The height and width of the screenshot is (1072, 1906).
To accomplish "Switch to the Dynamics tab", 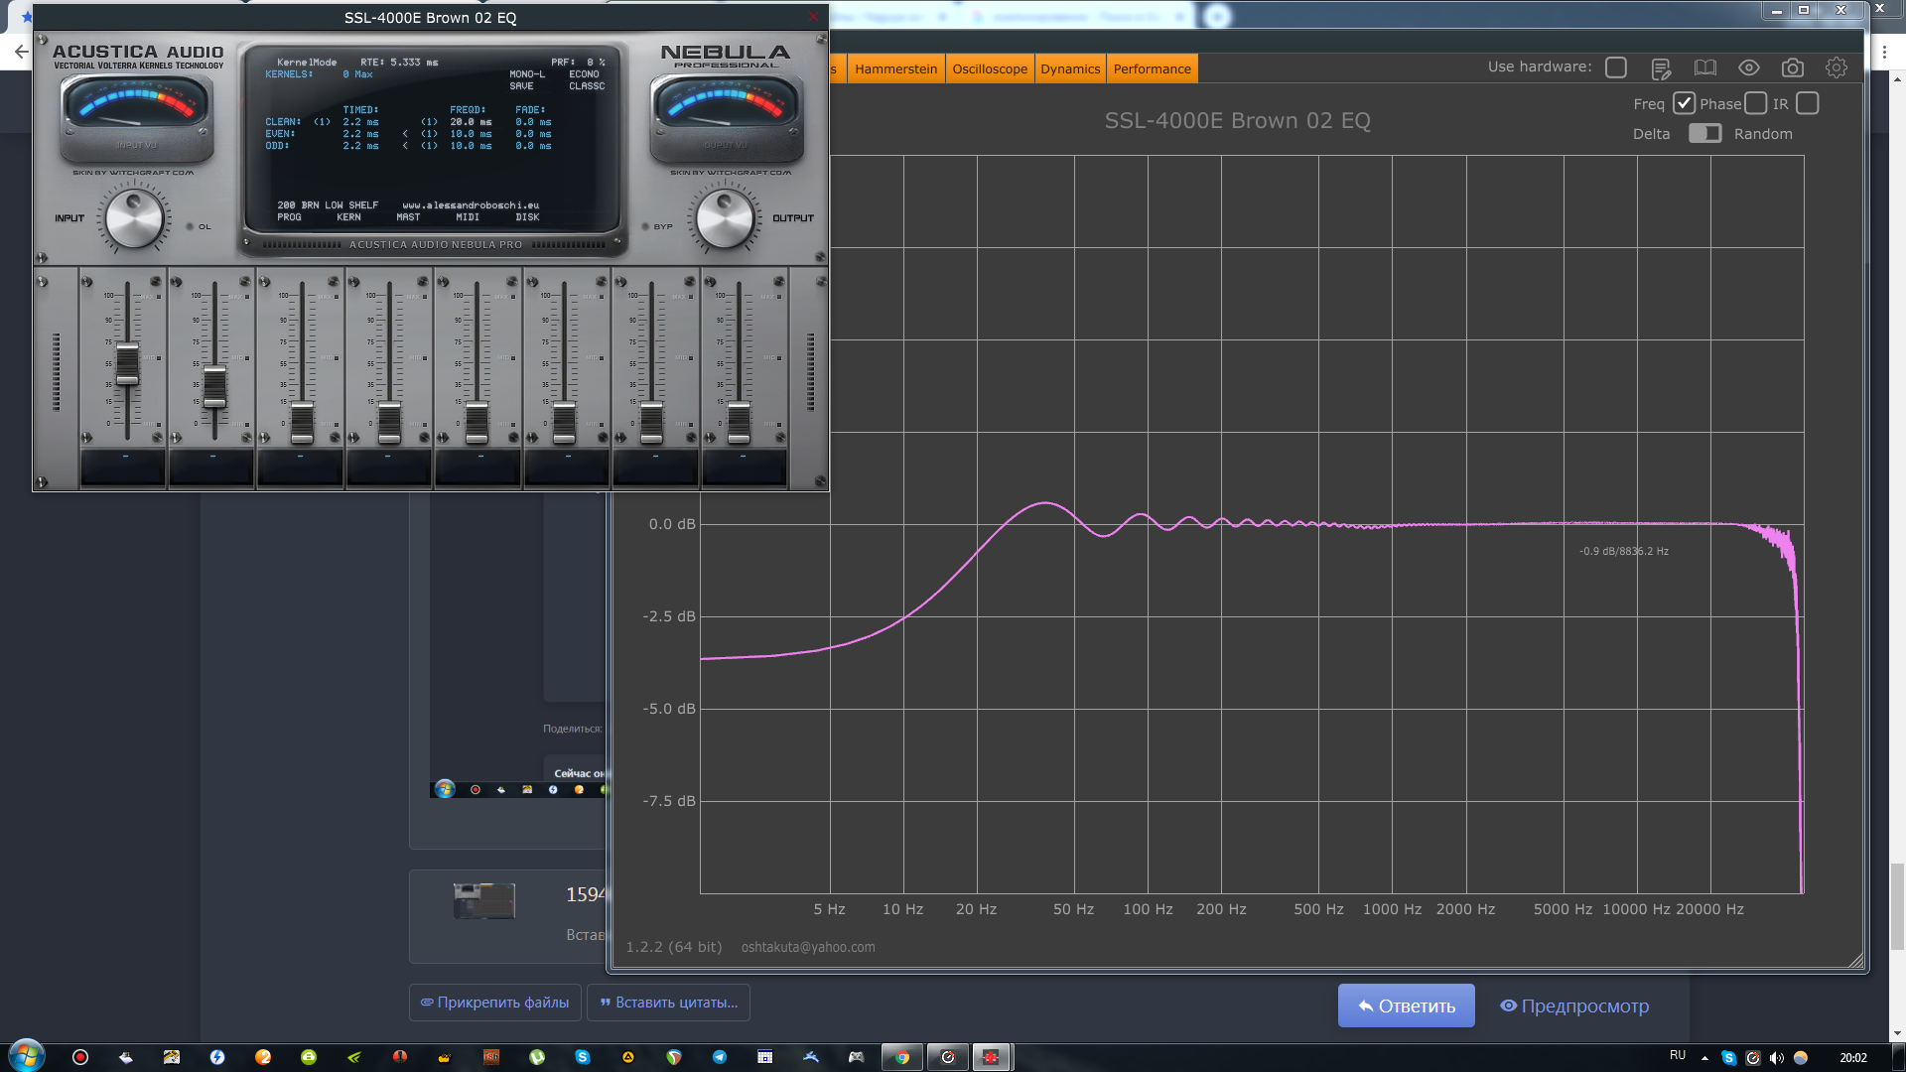I will 1070,68.
